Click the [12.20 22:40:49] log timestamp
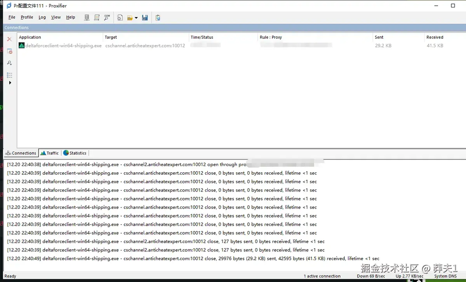Viewport: 466px width, 282px height. pyautogui.click(x=24, y=258)
